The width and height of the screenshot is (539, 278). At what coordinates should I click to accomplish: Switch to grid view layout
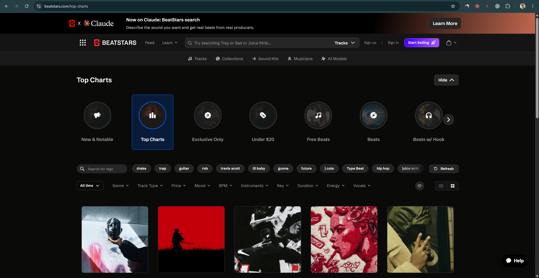tap(453, 186)
